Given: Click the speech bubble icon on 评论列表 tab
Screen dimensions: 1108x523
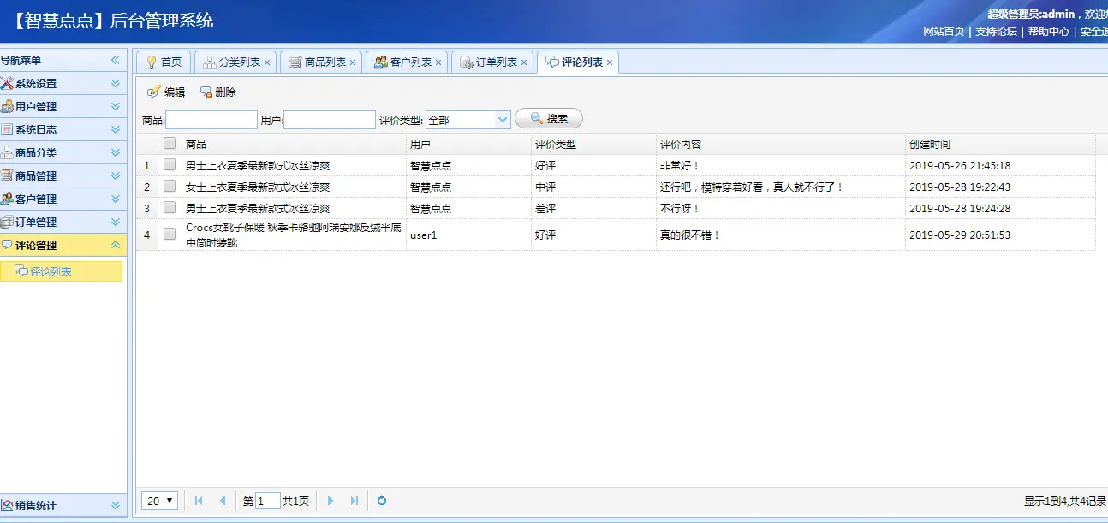Looking at the screenshot, I should [552, 62].
